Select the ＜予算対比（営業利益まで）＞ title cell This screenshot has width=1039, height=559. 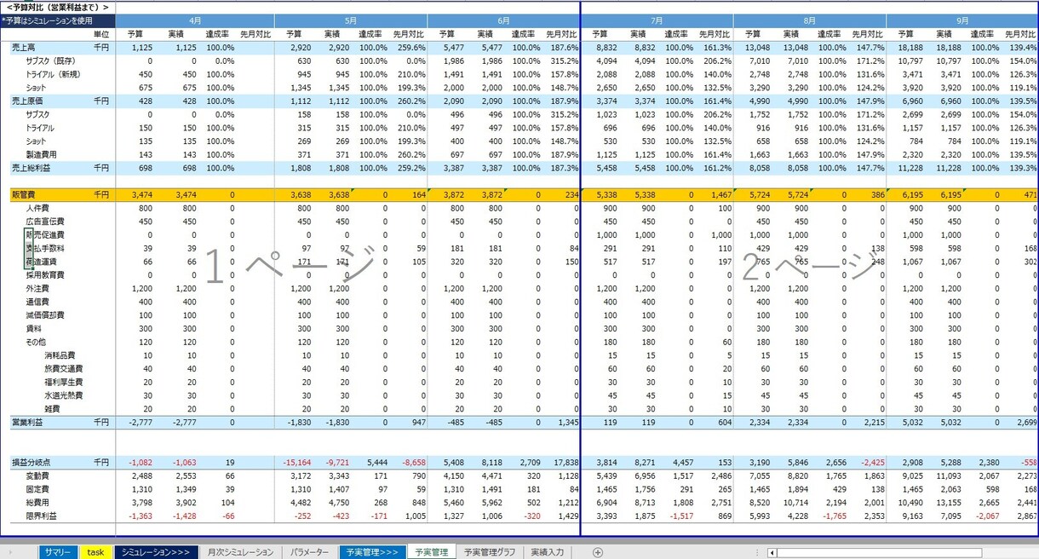(58, 7)
